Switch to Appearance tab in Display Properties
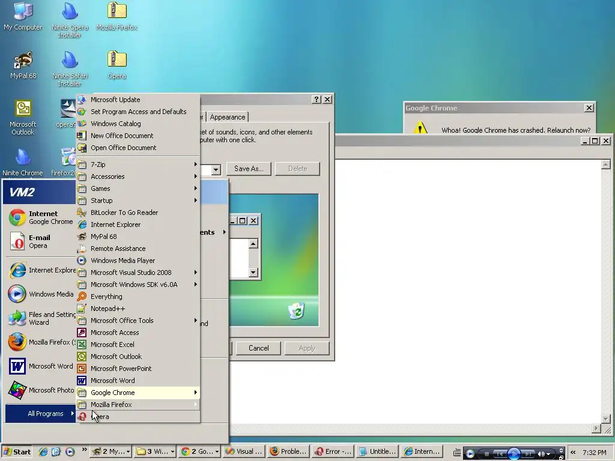This screenshot has width=615, height=461. (x=227, y=117)
